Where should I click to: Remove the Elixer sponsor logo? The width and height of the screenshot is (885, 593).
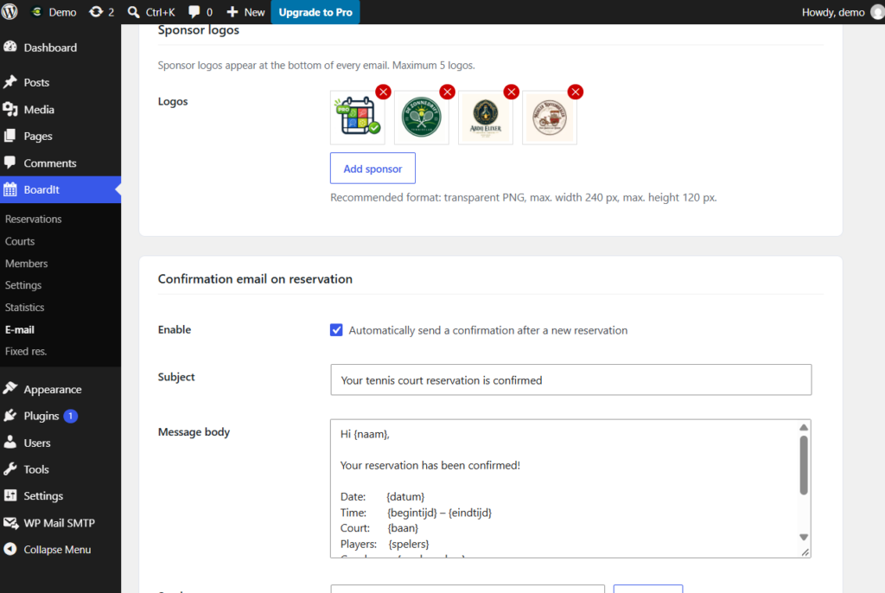(512, 92)
